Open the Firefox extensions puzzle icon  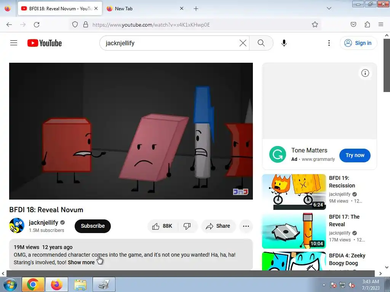pyautogui.click(x=367, y=25)
